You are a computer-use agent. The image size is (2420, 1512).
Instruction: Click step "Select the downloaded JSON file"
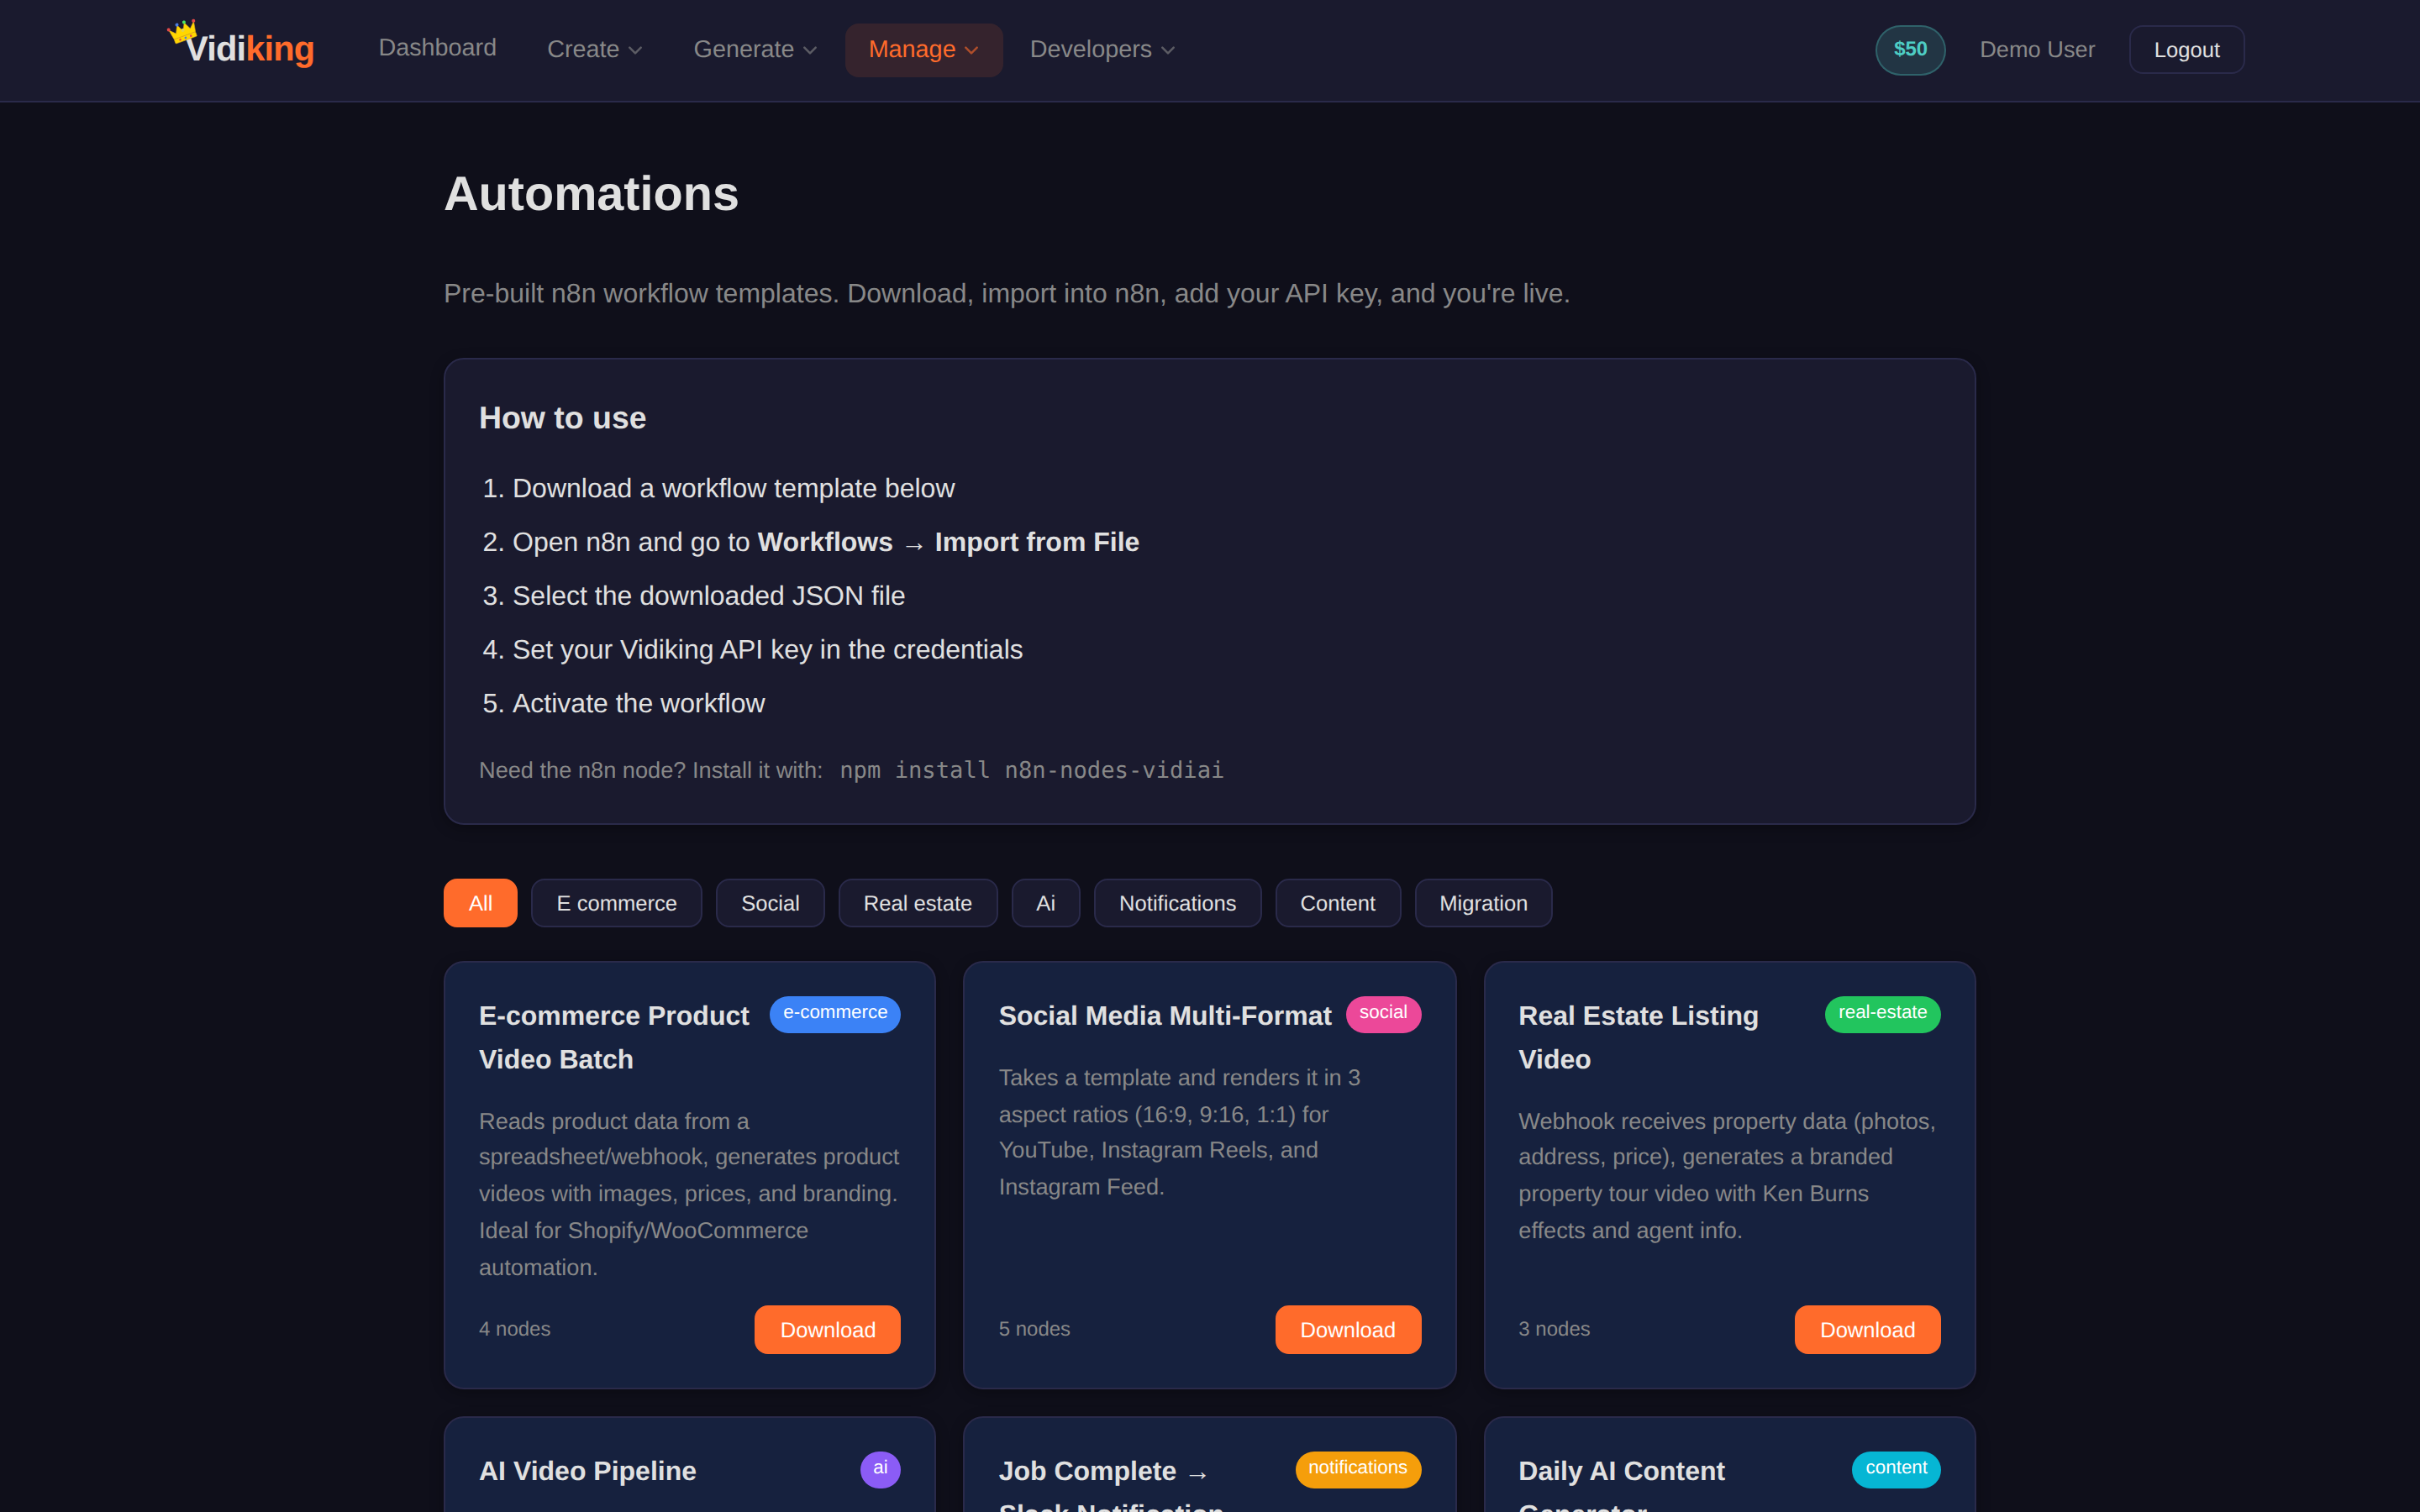tap(708, 596)
